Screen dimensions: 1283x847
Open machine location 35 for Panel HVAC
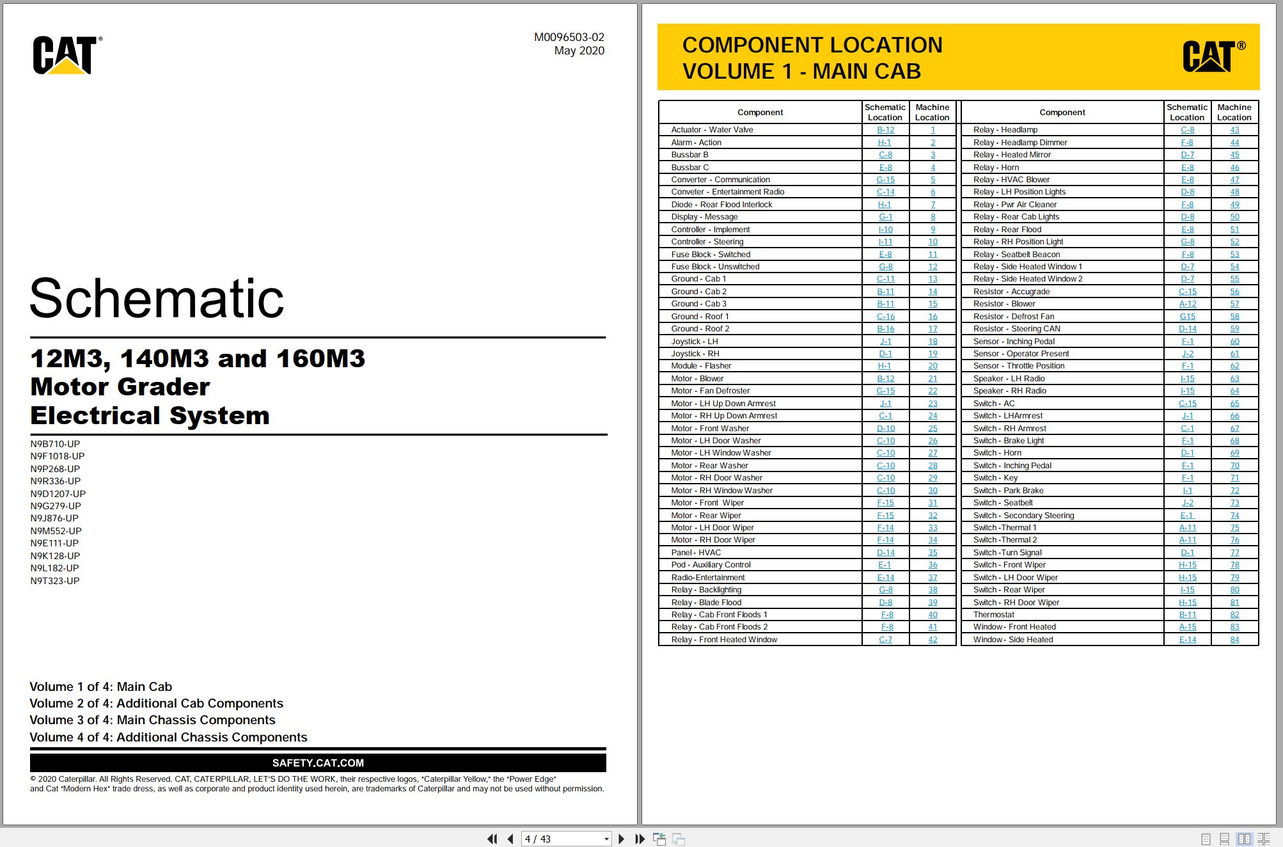[x=933, y=553]
